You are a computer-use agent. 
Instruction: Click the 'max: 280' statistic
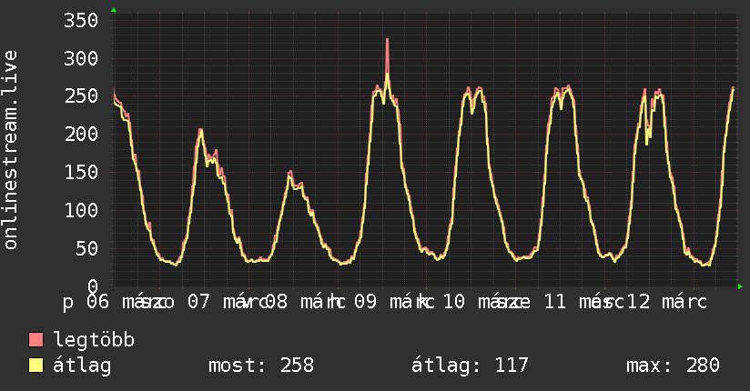673,366
